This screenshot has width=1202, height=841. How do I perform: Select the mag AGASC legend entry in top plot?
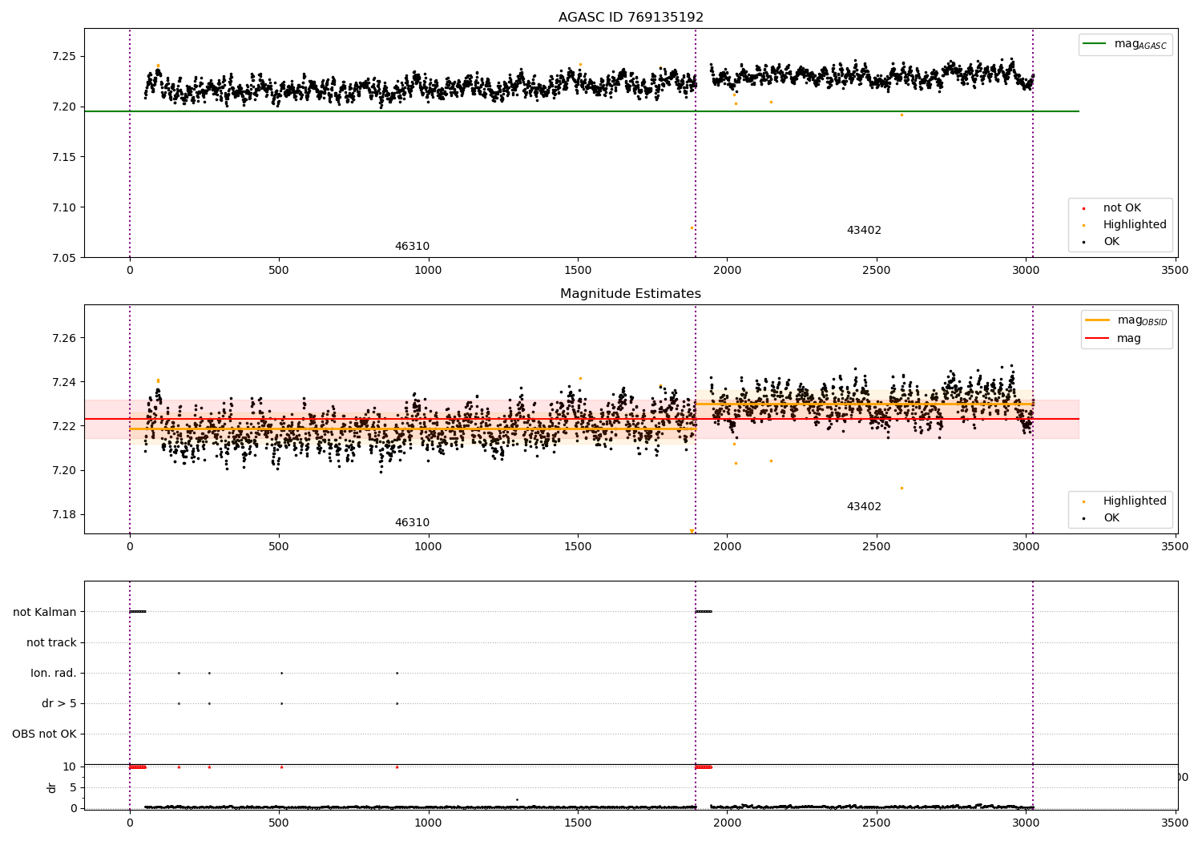coord(1125,44)
